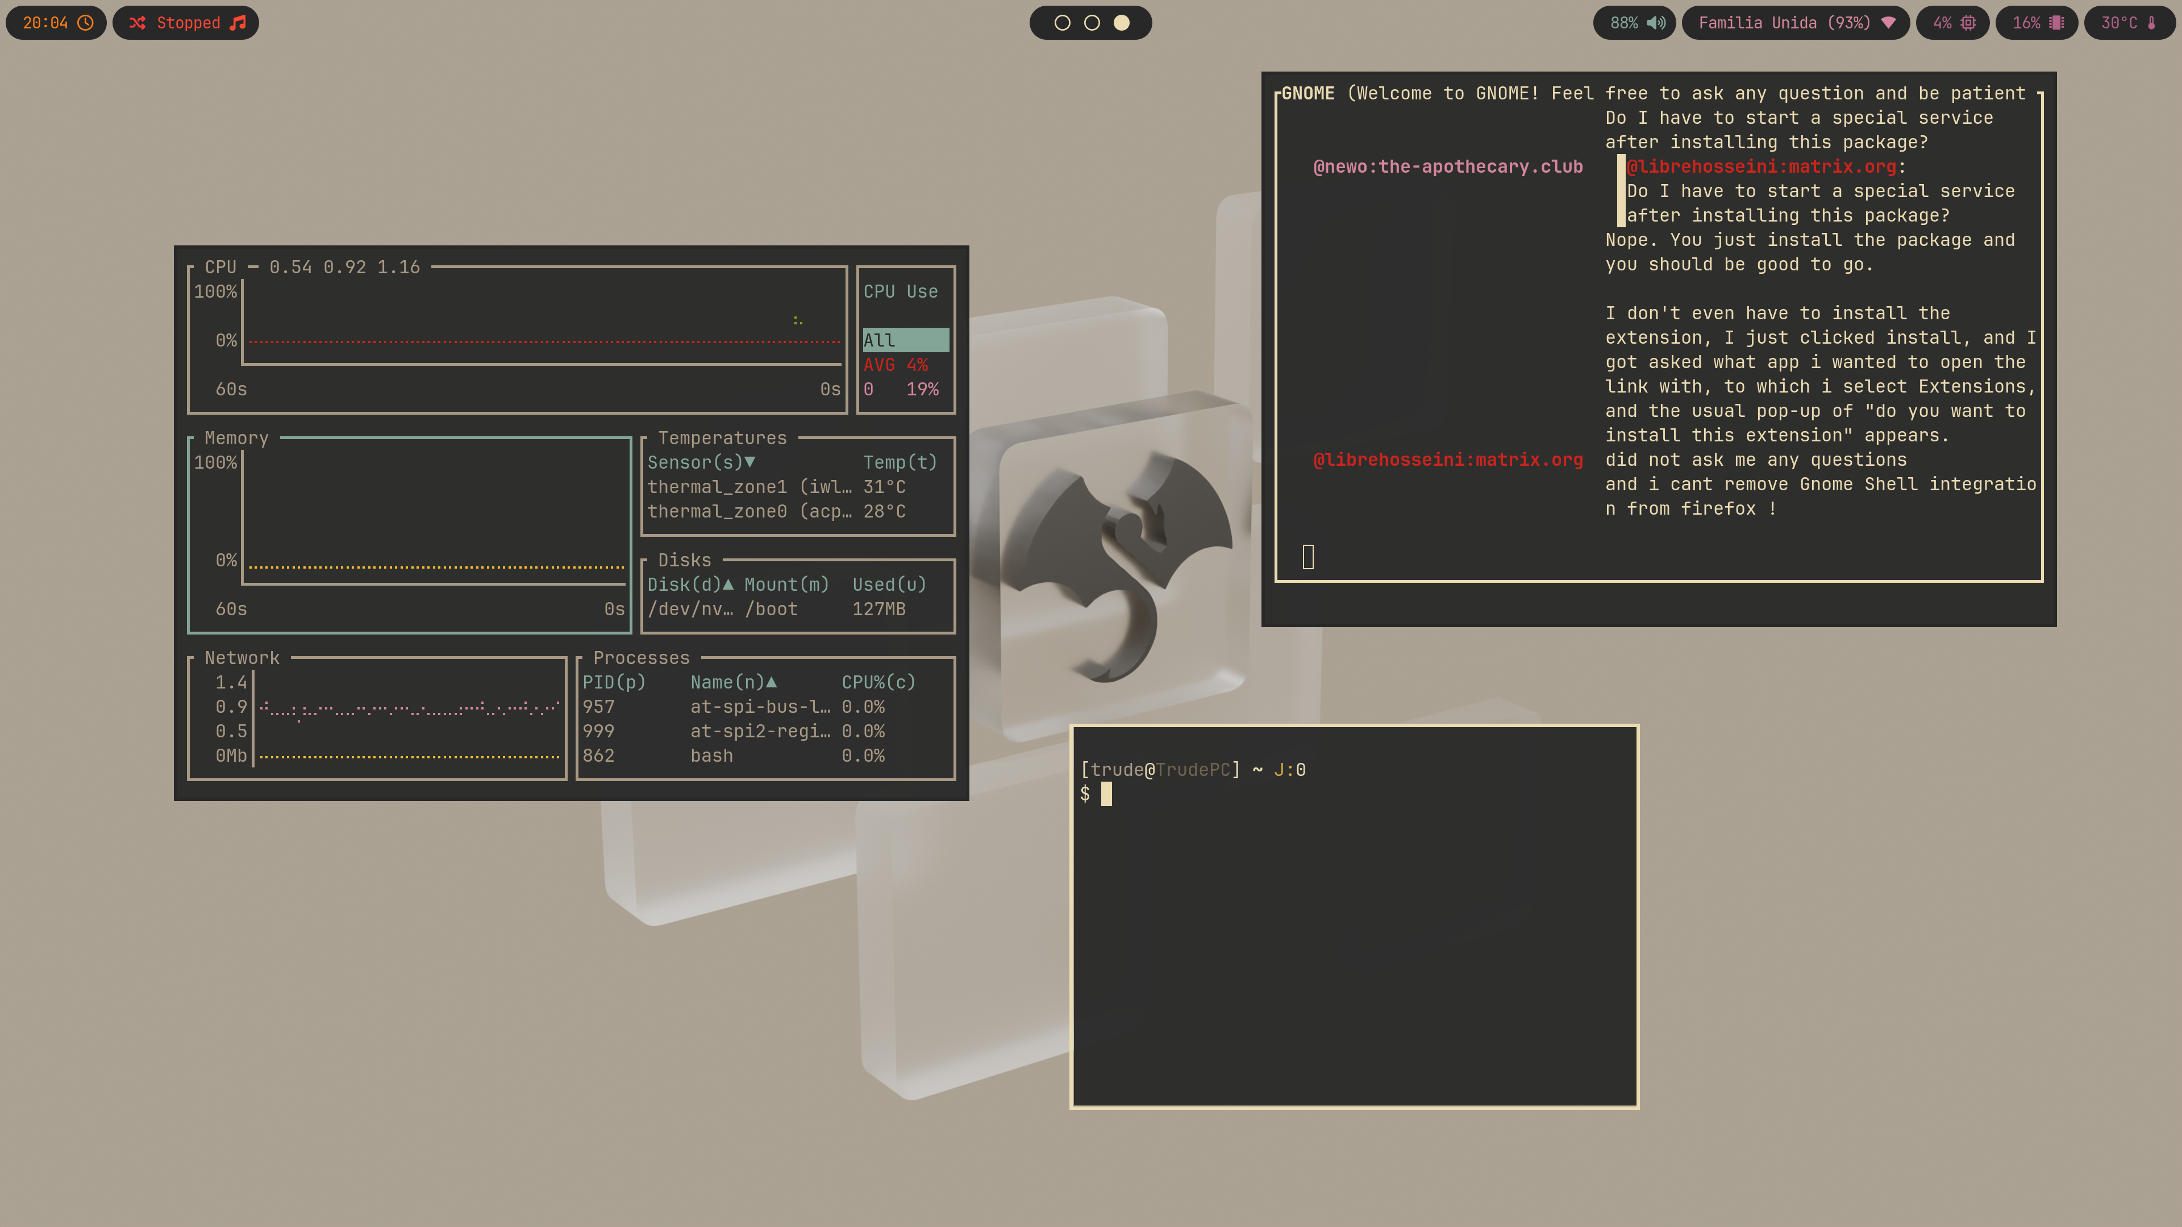Switch to the second workspace circle
The width and height of the screenshot is (2182, 1227).
click(1092, 23)
